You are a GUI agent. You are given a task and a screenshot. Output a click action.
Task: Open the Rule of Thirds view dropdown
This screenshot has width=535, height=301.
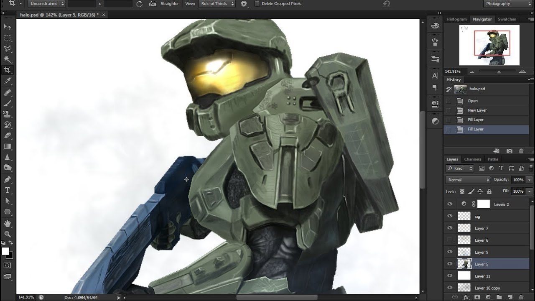tap(217, 4)
